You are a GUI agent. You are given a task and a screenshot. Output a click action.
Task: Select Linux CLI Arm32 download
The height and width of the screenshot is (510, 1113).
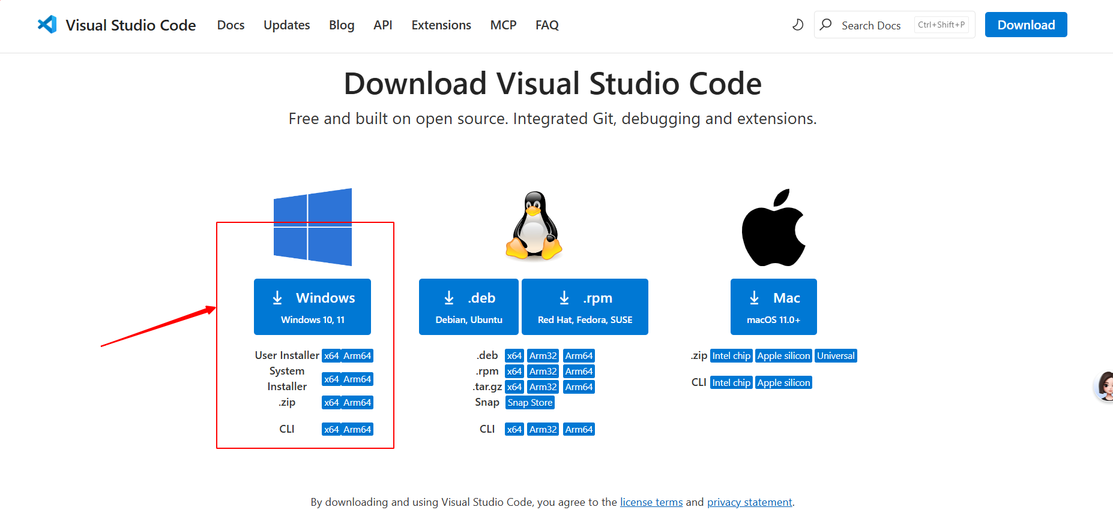pos(543,430)
